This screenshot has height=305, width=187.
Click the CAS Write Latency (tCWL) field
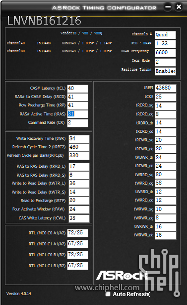coord(79,218)
